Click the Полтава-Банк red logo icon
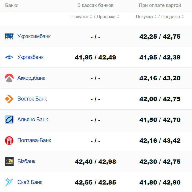 [9, 140]
